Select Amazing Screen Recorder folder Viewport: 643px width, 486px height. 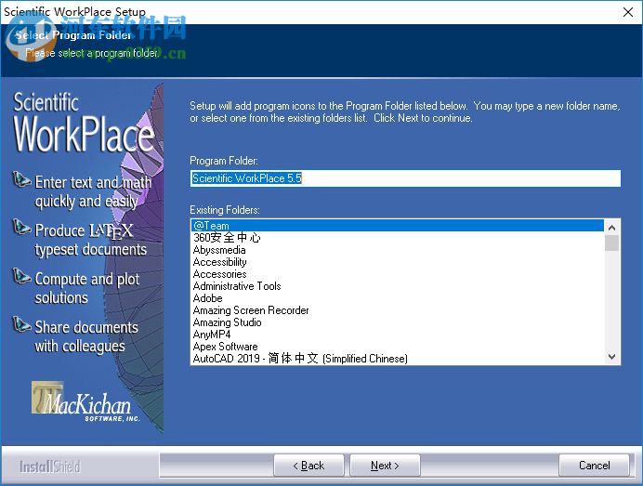pyautogui.click(x=397, y=310)
